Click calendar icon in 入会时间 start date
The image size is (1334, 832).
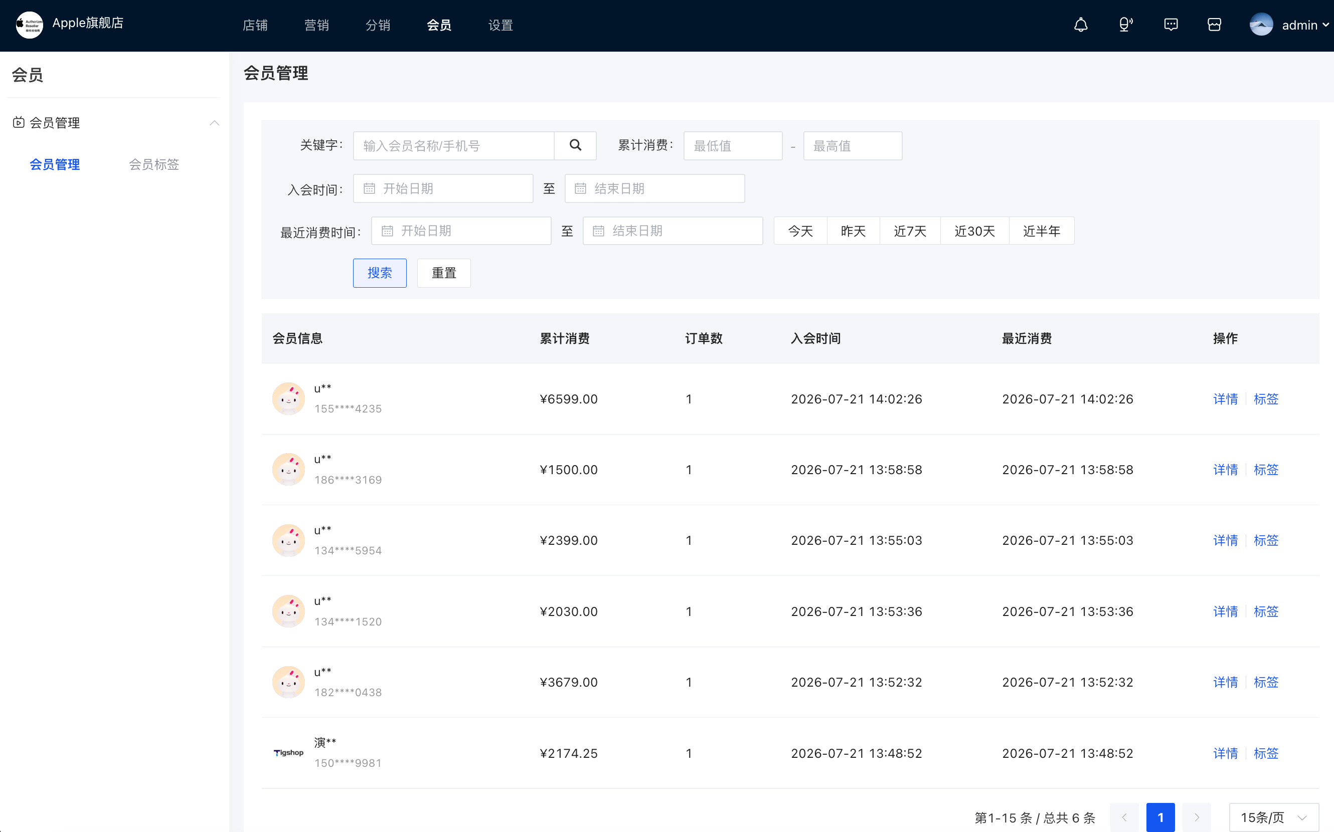(x=370, y=189)
